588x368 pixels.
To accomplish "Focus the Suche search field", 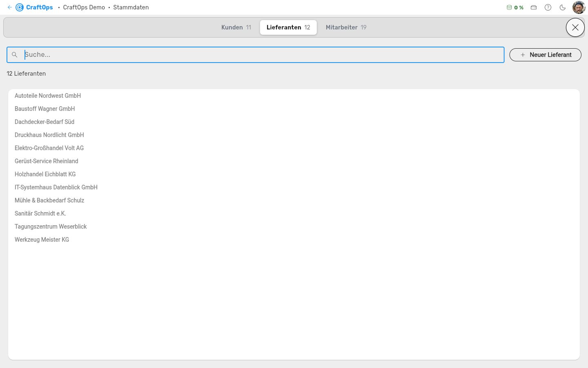I will [x=256, y=55].
